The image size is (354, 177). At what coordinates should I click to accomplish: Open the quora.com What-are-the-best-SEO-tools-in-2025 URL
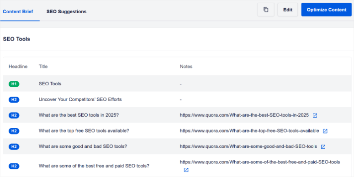[244, 115]
